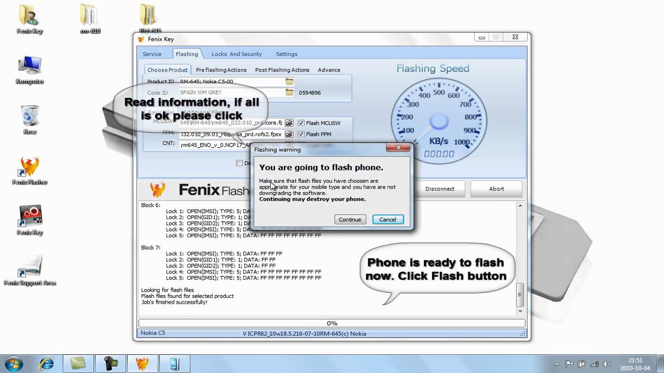Click the Abort button

pos(496,189)
